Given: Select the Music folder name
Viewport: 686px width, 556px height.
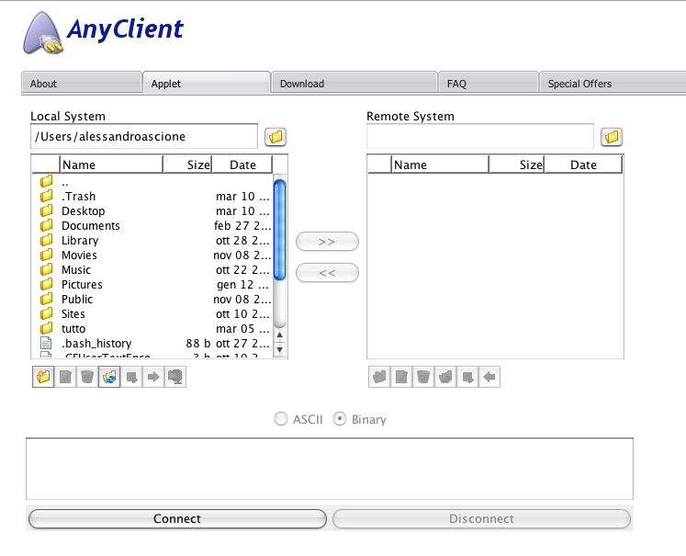Looking at the screenshot, I should (x=76, y=269).
